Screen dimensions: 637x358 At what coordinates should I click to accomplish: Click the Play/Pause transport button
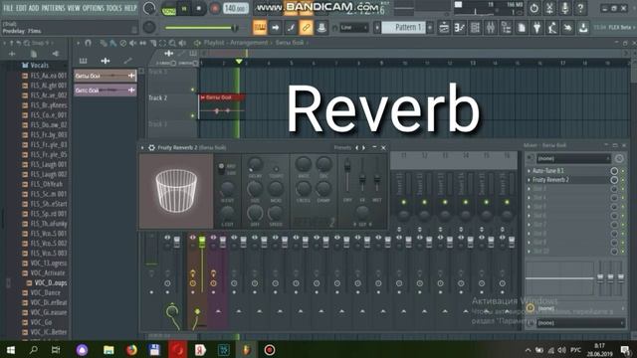184,9
